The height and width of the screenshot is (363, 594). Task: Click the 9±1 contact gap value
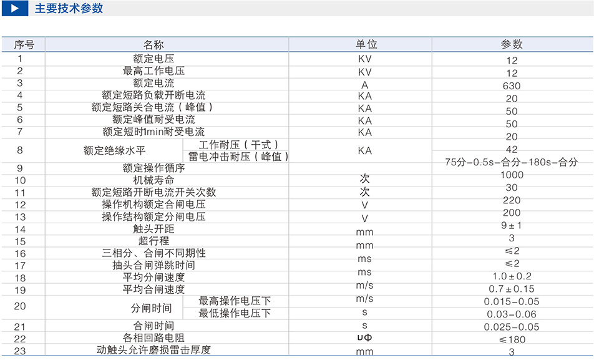512,226
